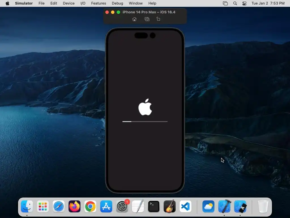The height and width of the screenshot is (218, 290).
Task: Open the Debug menu
Action: [x=118, y=3]
